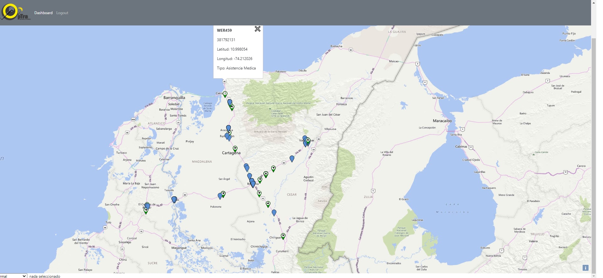Click the WER459 title in popup
This screenshot has width=603, height=278.
point(224,30)
